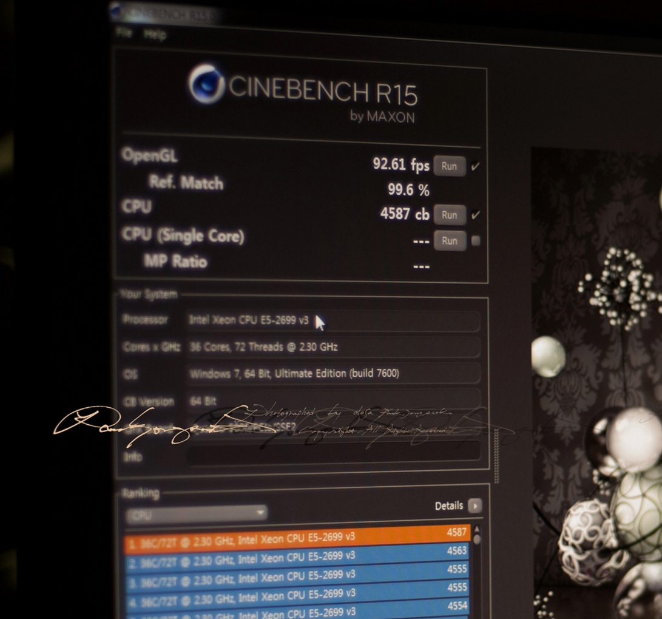Select ranking entry 4 scoring 4555
This screenshot has width=662, height=619.
297,596
